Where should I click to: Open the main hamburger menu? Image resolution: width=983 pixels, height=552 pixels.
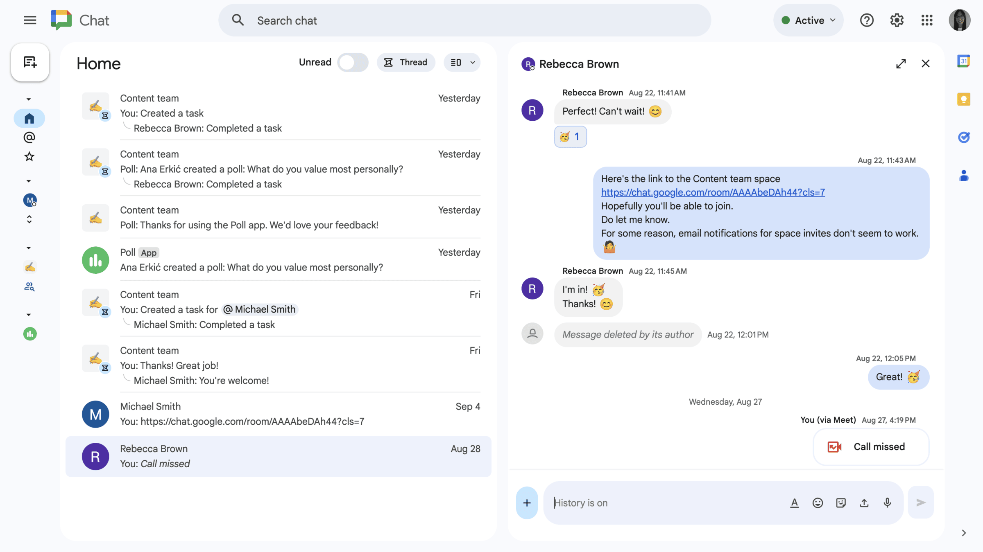click(x=29, y=20)
